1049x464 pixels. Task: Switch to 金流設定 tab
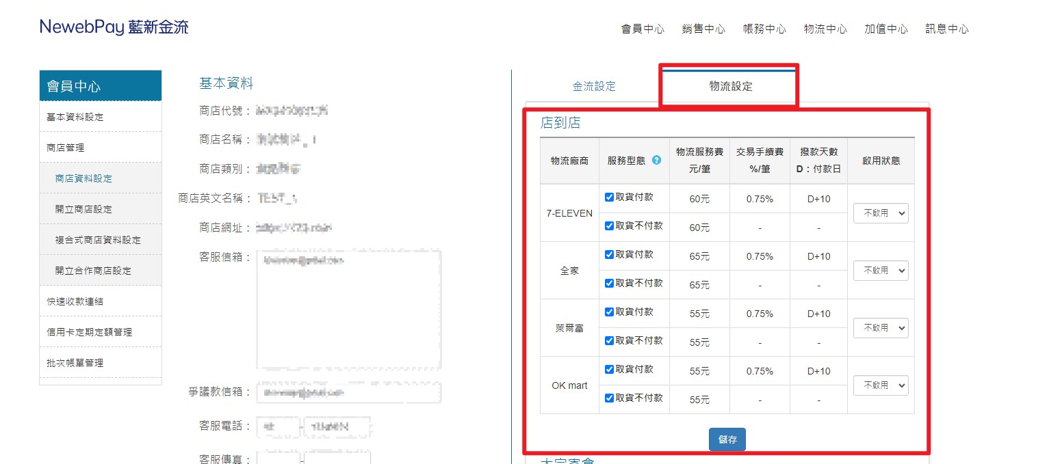[594, 87]
